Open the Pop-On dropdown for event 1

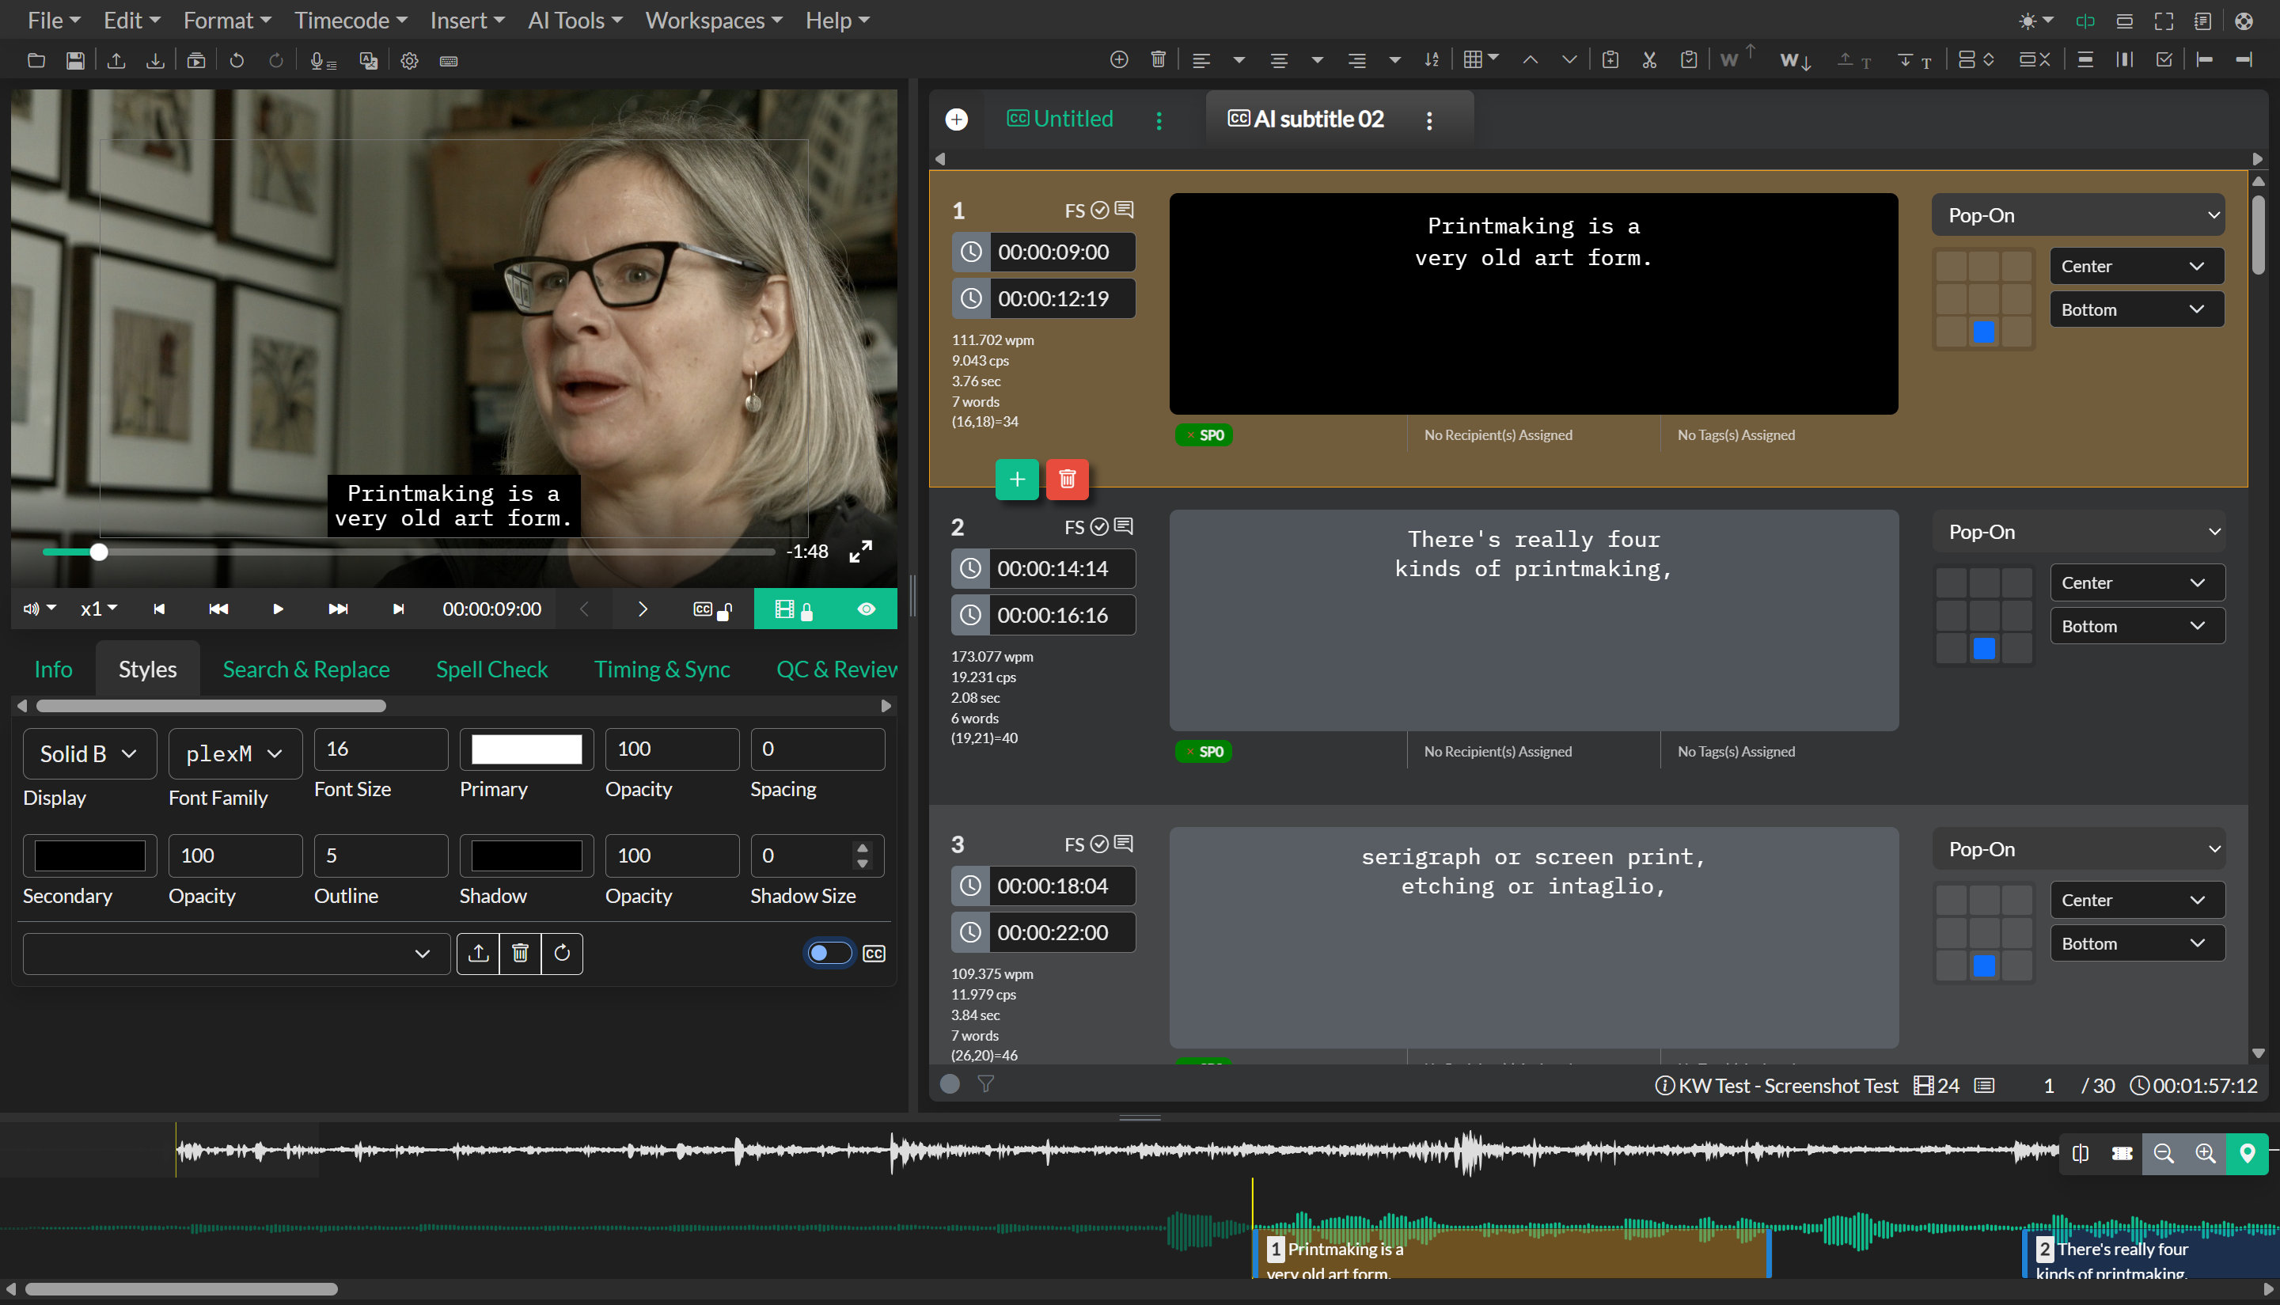[x=2077, y=215]
